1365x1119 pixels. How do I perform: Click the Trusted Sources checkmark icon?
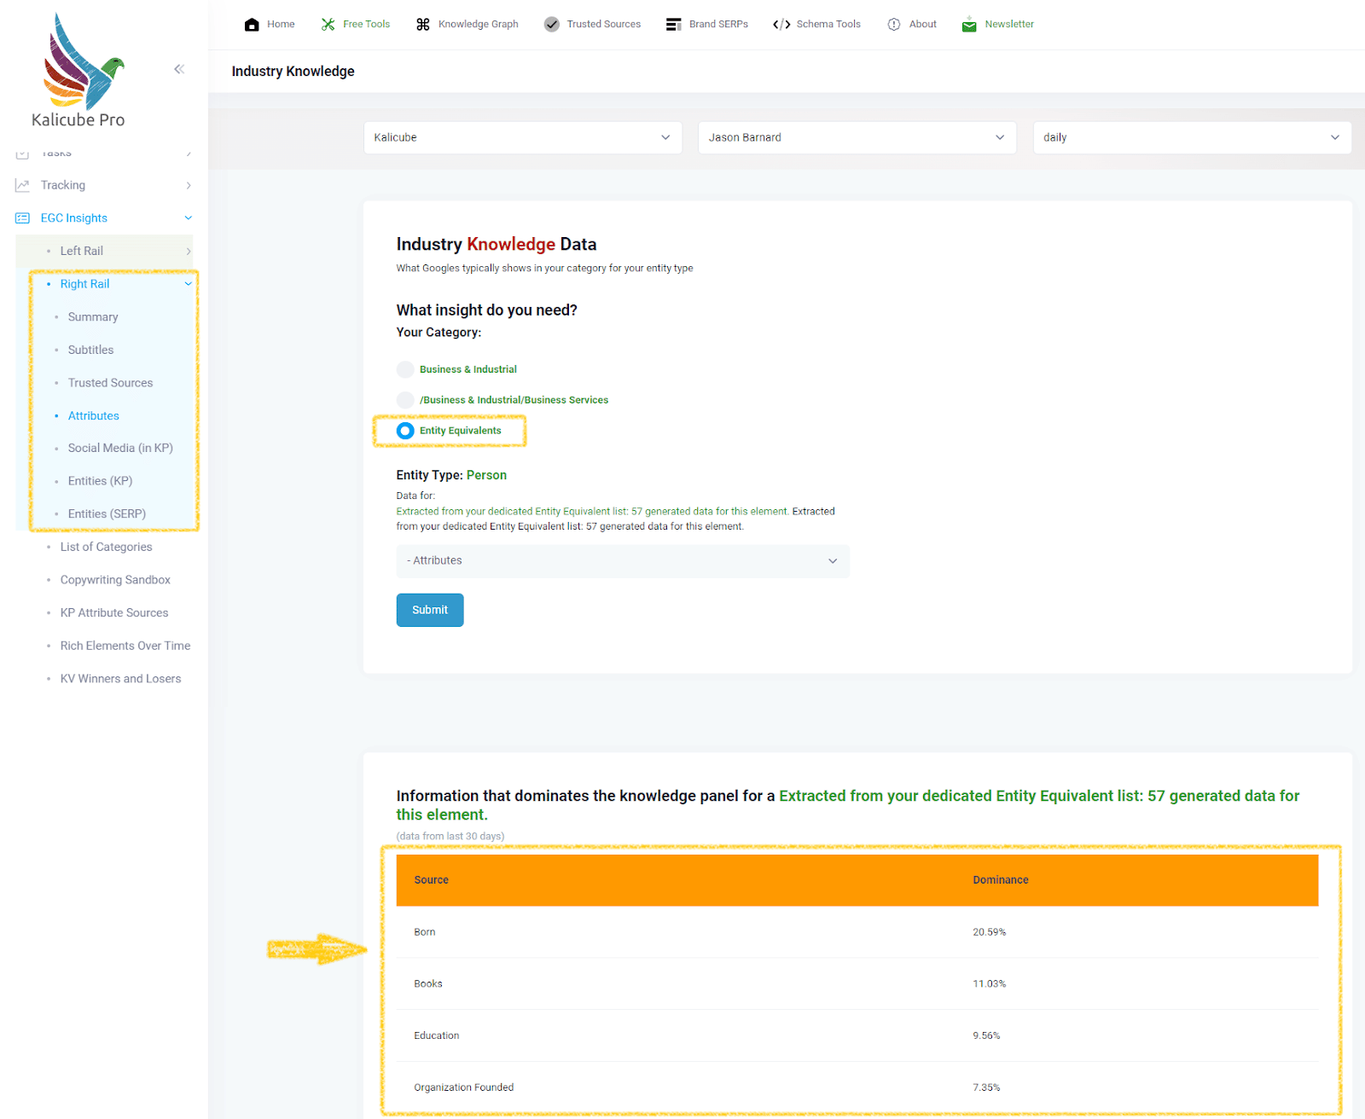[552, 25]
